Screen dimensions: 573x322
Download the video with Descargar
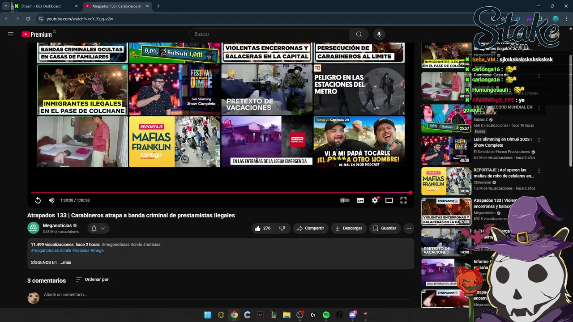tap(349, 228)
